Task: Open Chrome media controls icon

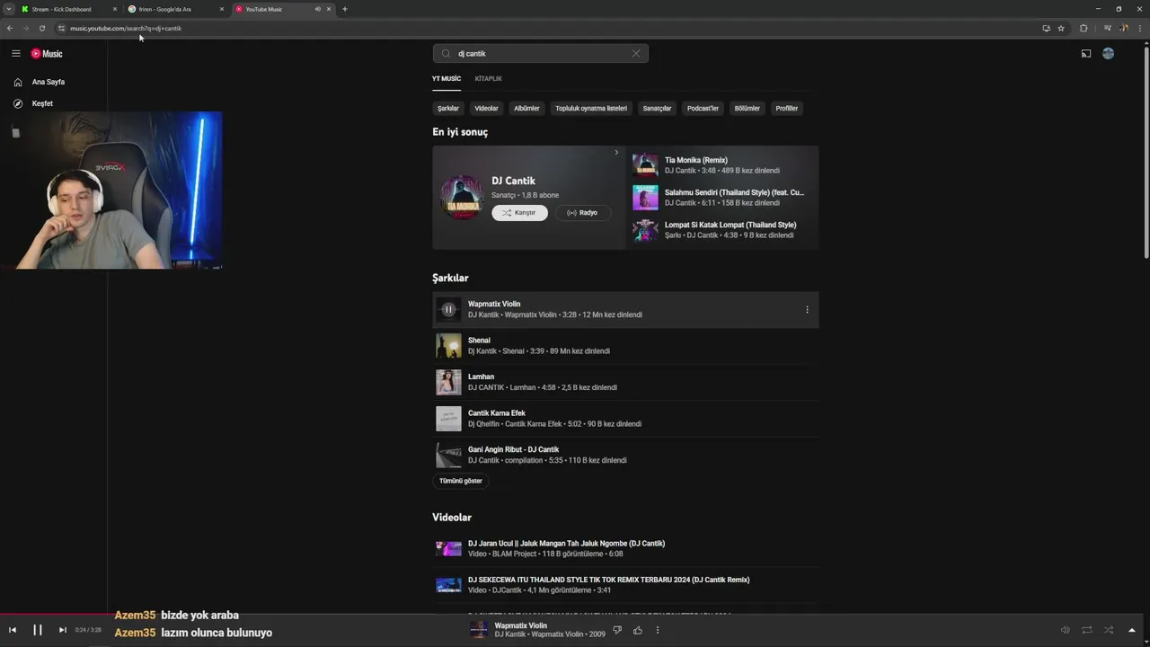Action: tap(1108, 28)
